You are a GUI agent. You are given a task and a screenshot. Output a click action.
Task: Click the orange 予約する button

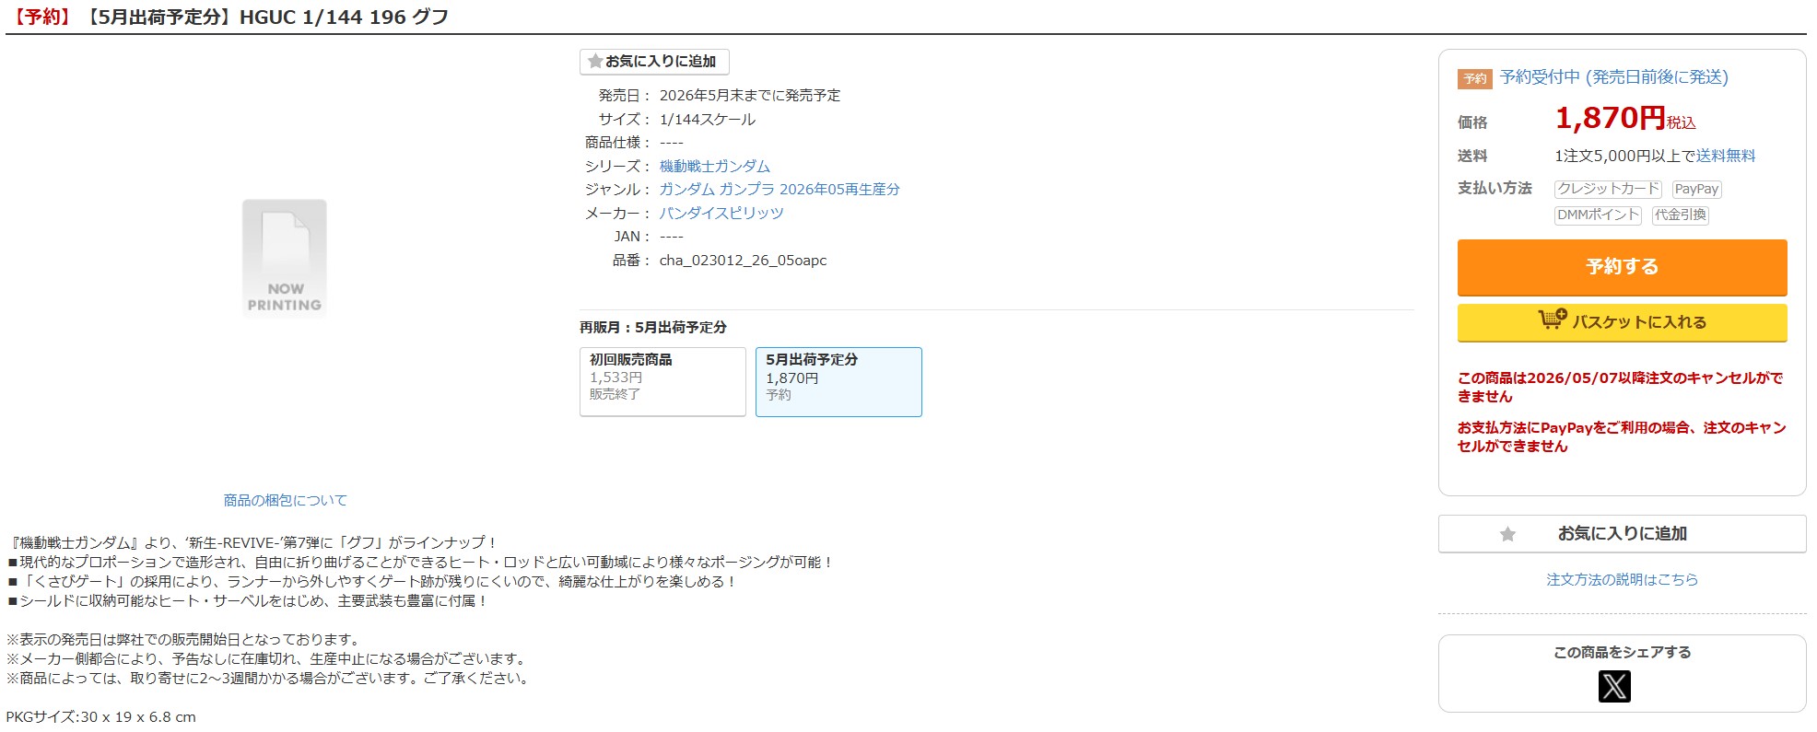(x=1622, y=267)
